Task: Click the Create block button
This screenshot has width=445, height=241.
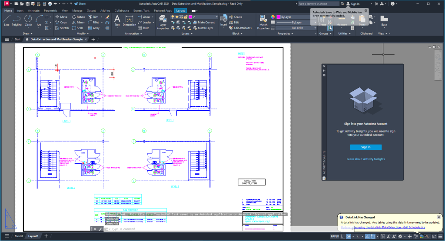Action: pos(236,17)
